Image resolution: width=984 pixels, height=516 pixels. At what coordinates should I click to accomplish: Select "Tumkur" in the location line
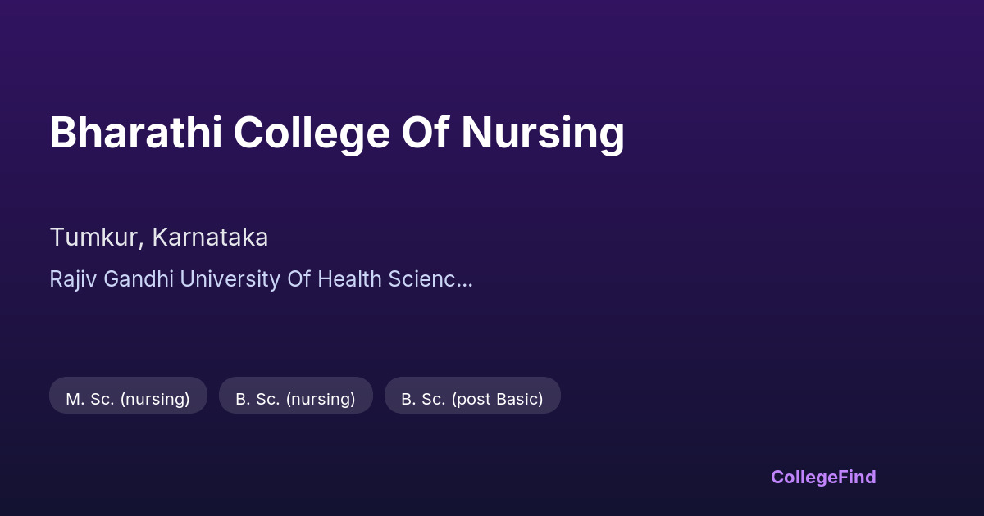pos(95,238)
